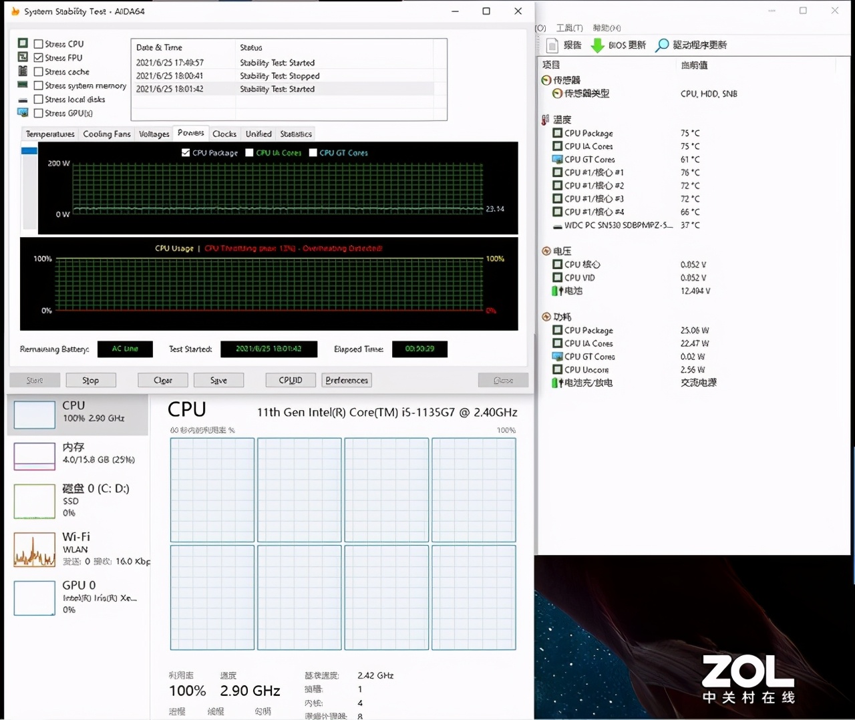
Task: Open the Help menu in the sensor window
Action: pos(607,28)
